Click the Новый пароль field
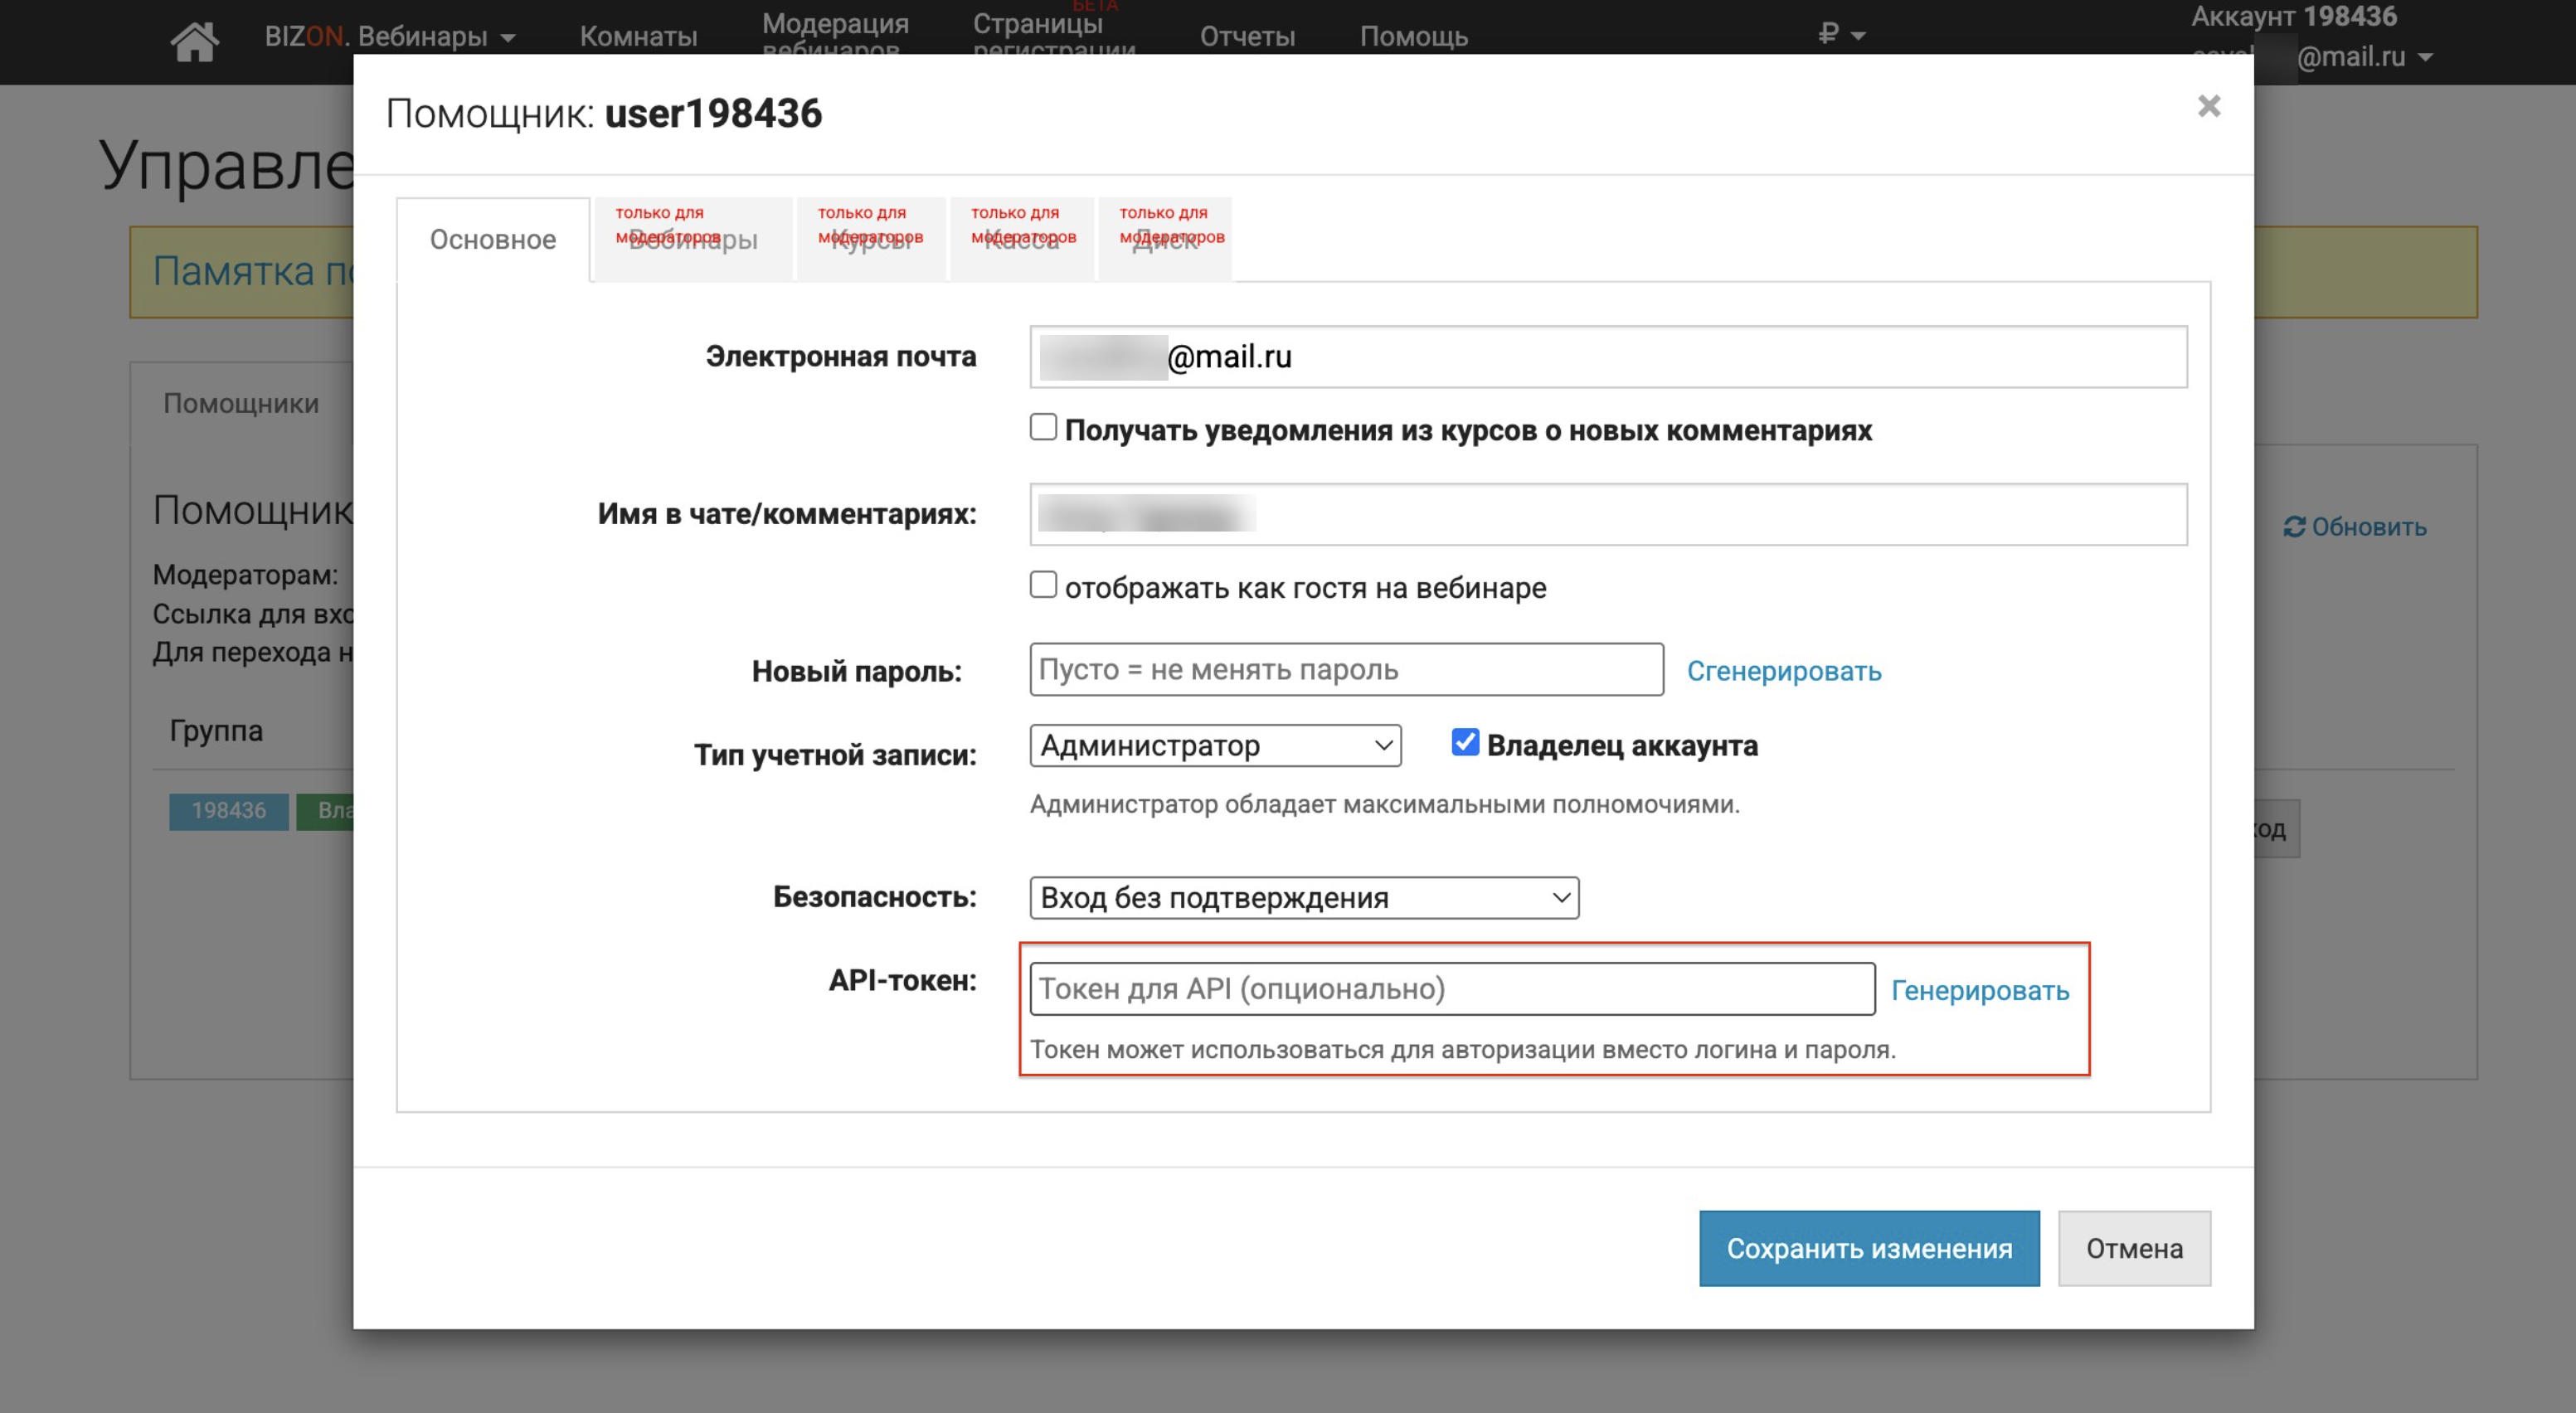 (x=1346, y=670)
